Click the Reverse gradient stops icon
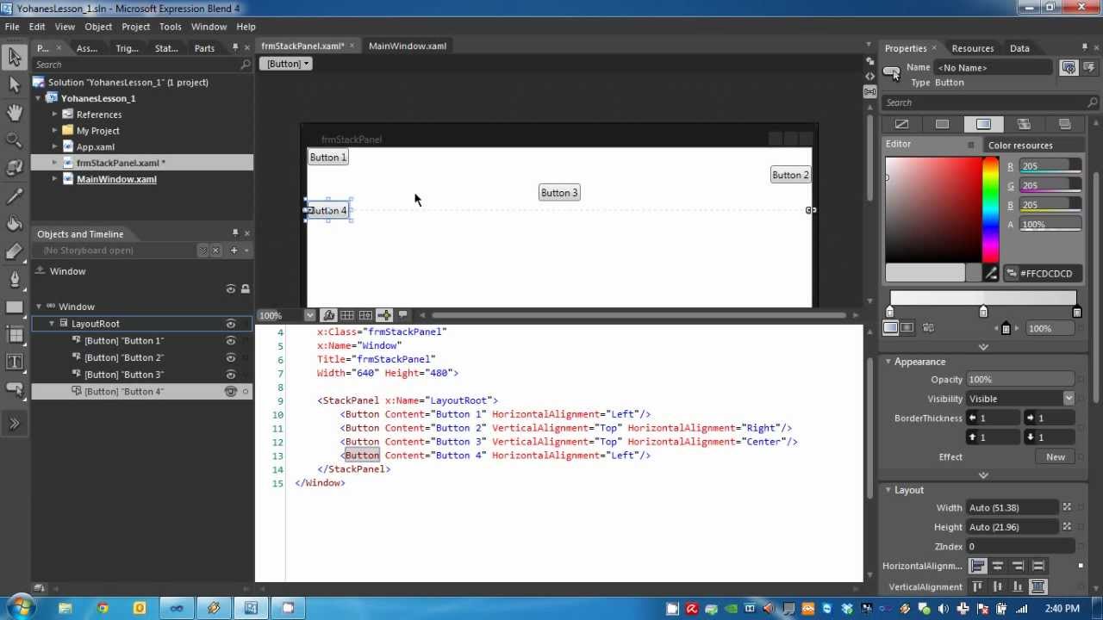Screen dimensions: 1103x620 coord(927,328)
